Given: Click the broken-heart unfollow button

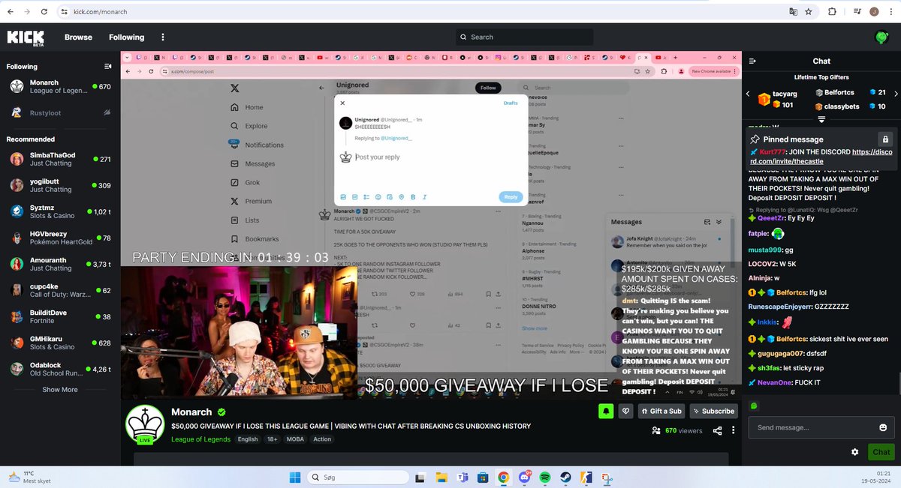Looking at the screenshot, I should click(x=625, y=411).
